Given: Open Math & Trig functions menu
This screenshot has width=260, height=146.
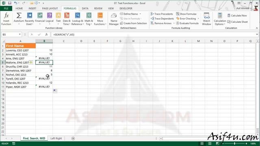Looking at the screenshot, I should pos(89,19).
